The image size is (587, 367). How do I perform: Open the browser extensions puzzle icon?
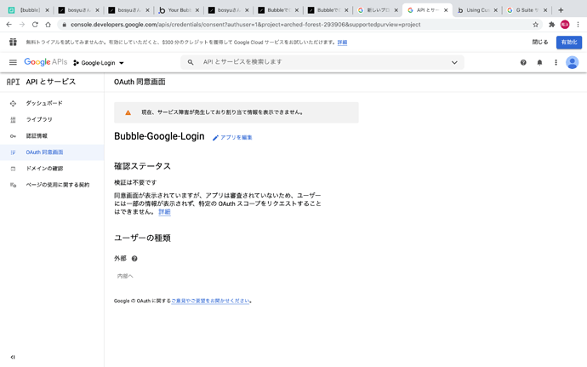pos(552,25)
